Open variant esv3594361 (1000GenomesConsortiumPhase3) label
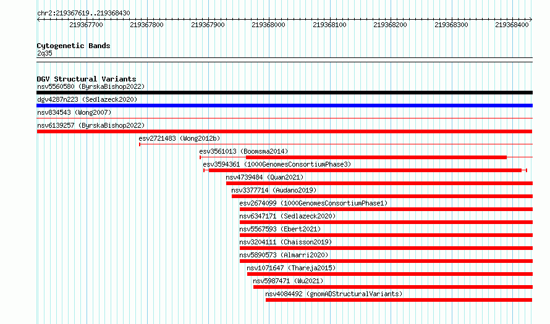Viewport: 550px width, 324px height. tap(277, 164)
